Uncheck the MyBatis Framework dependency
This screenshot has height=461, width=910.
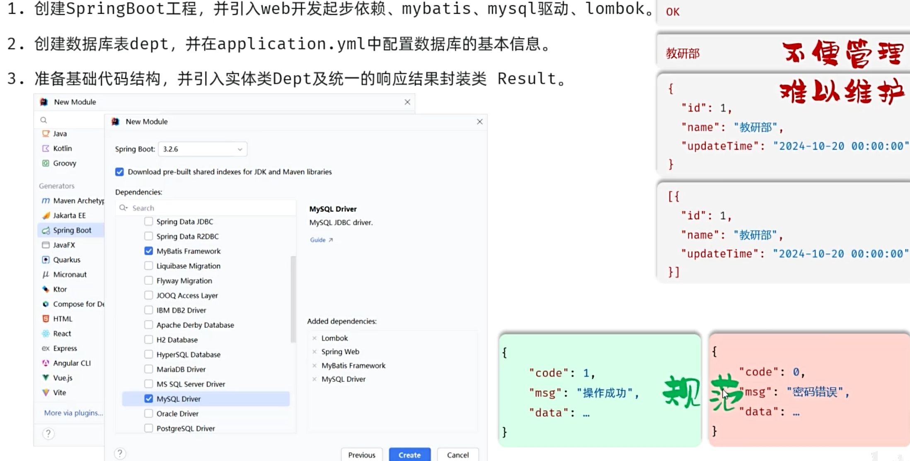(x=148, y=251)
